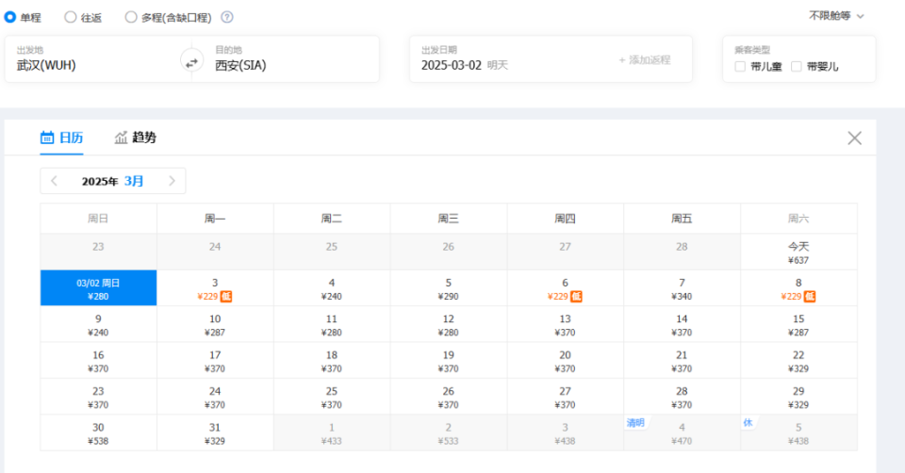This screenshot has height=473, width=905.
Task: Select March 20 at ¥370
Action: click(565, 361)
